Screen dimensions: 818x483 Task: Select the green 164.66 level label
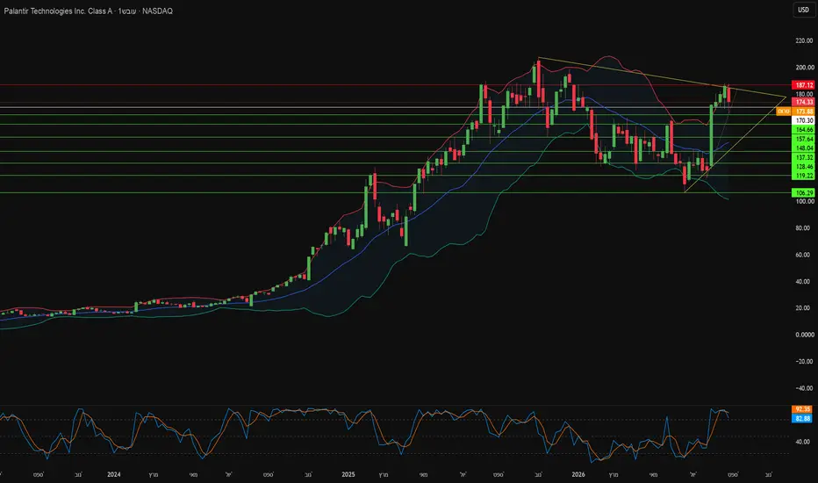click(x=803, y=129)
